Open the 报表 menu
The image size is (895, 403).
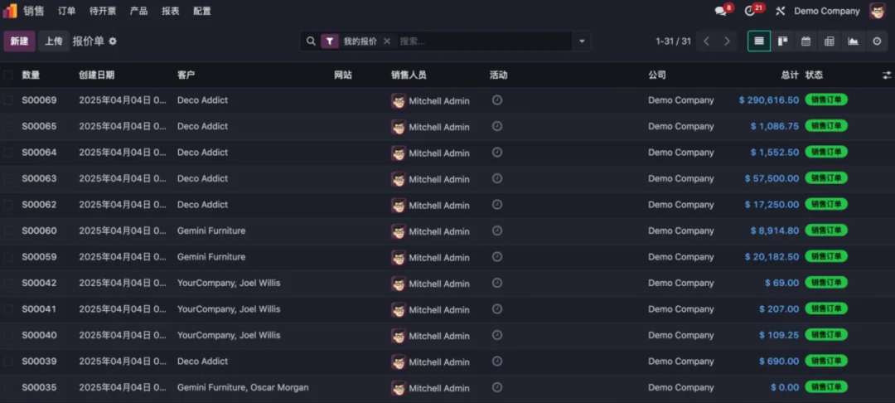pos(171,11)
